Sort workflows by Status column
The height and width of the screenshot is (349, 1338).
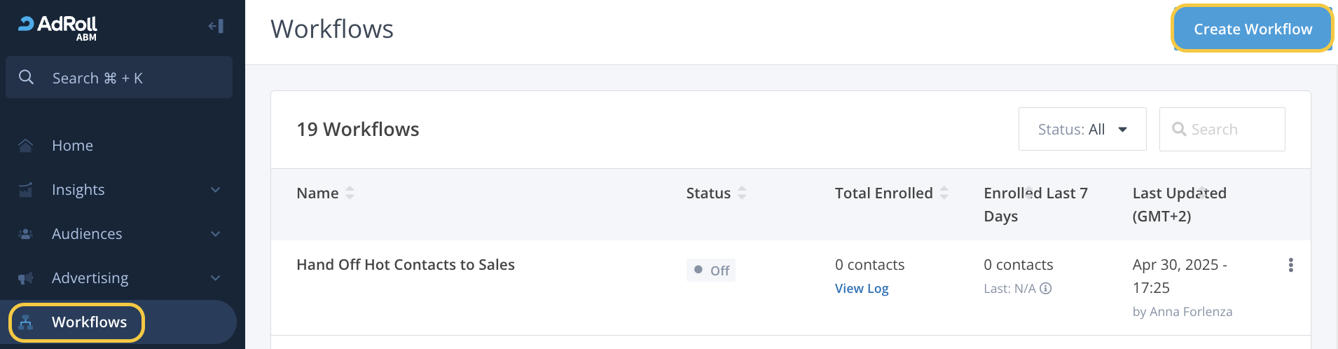click(742, 193)
